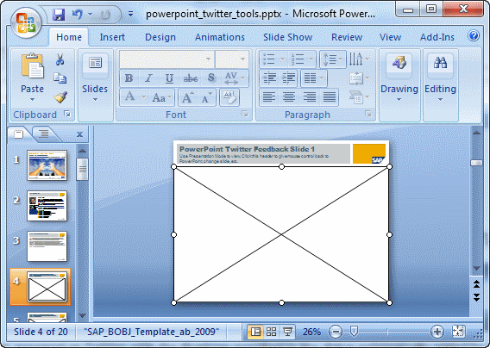Go to next slide double-arrow
Image resolution: width=490 pixels, height=348 pixels.
(476, 296)
